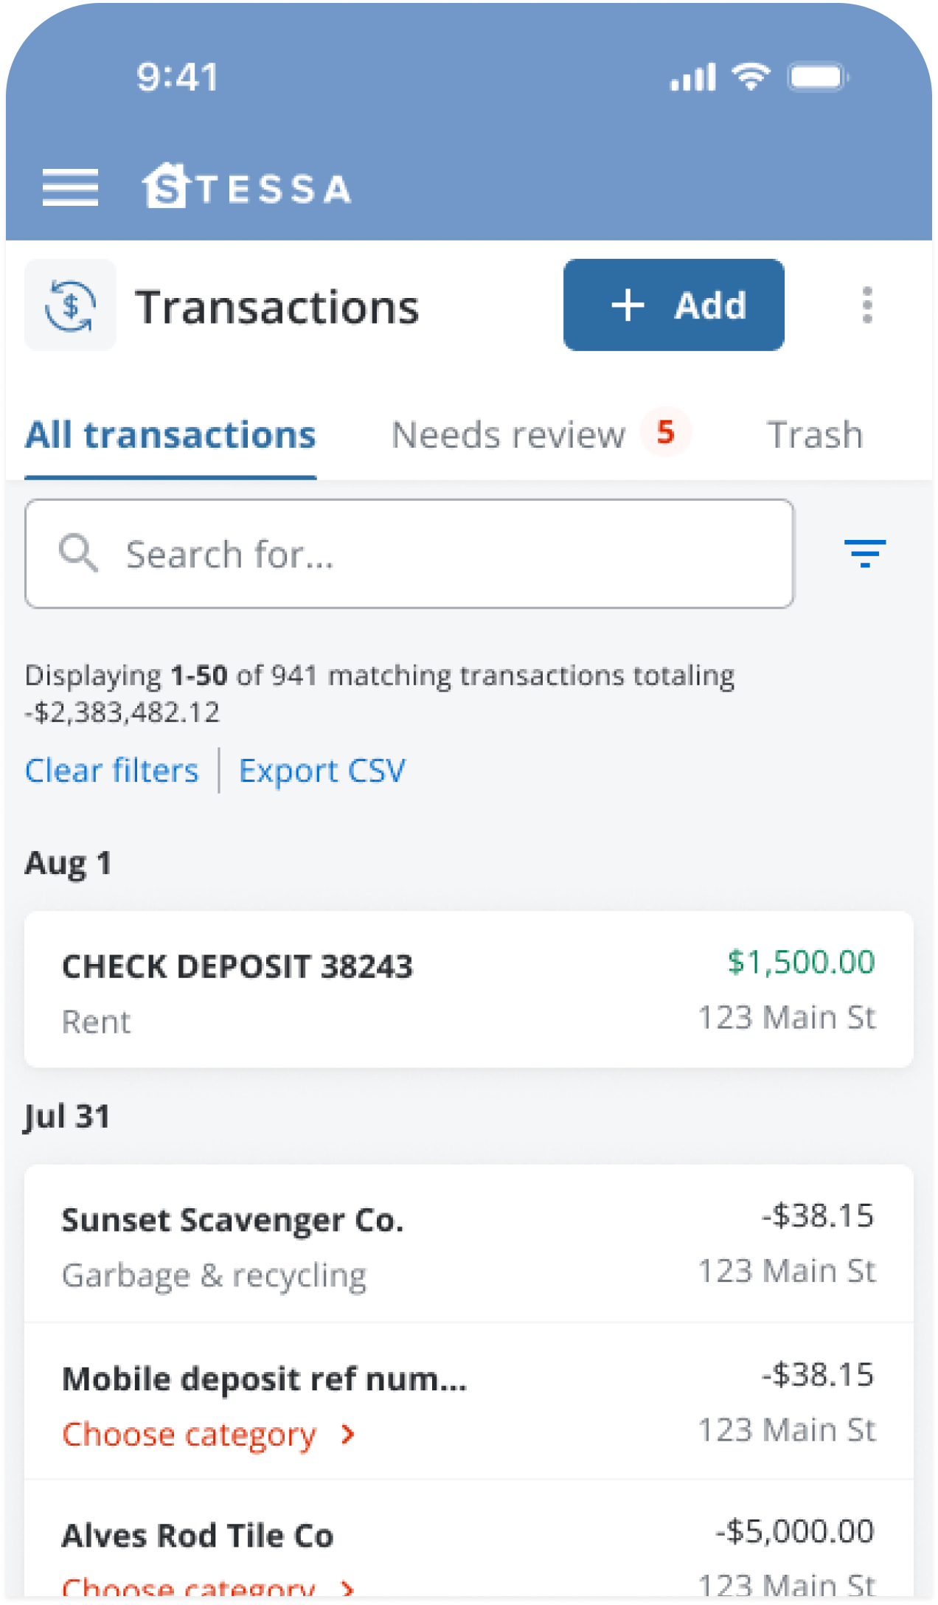Open the hamburger navigation menu
The image size is (938, 1605).
[x=70, y=187]
